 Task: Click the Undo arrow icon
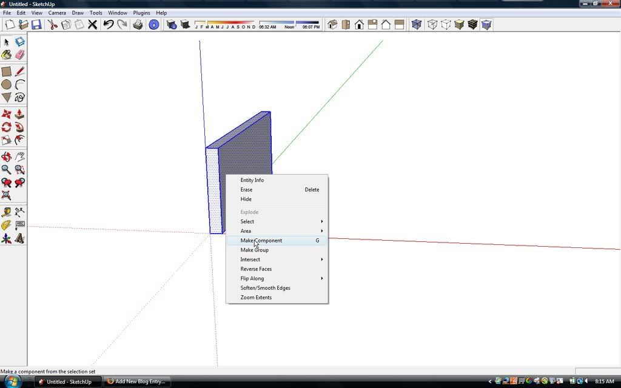tap(109, 24)
